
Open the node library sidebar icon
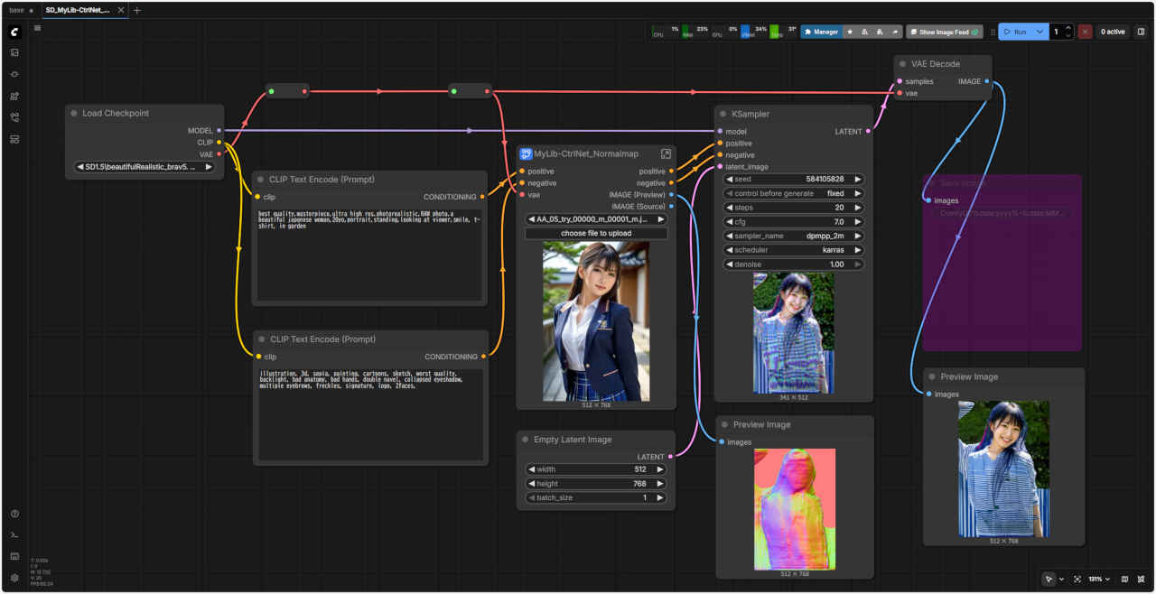pyautogui.click(x=14, y=96)
